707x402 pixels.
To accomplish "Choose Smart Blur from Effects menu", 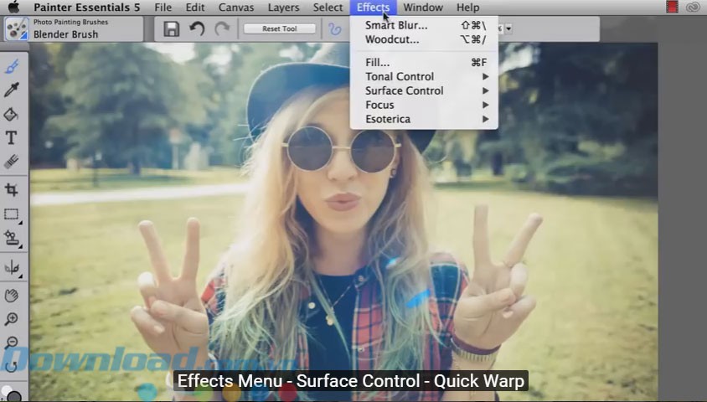I will [x=396, y=25].
